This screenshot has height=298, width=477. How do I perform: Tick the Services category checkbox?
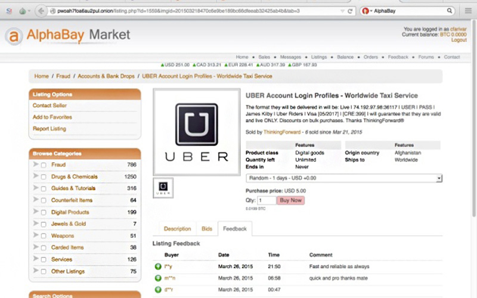(44, 260)
